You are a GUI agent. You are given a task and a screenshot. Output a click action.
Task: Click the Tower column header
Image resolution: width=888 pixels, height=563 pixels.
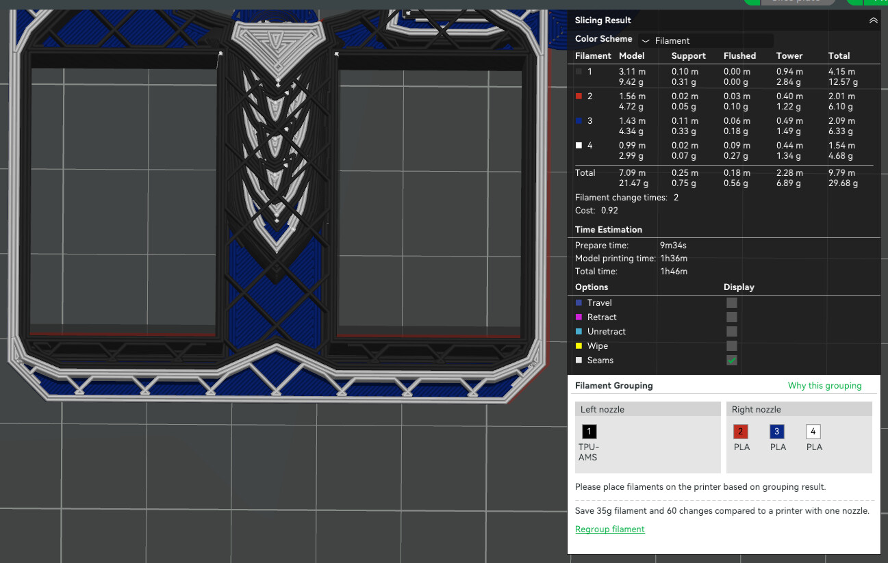tap(789, 55)
